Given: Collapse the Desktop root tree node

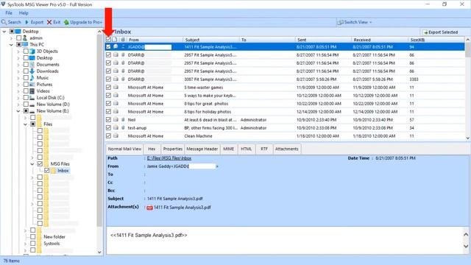Looking at the screenshot, I should (4, 31).
